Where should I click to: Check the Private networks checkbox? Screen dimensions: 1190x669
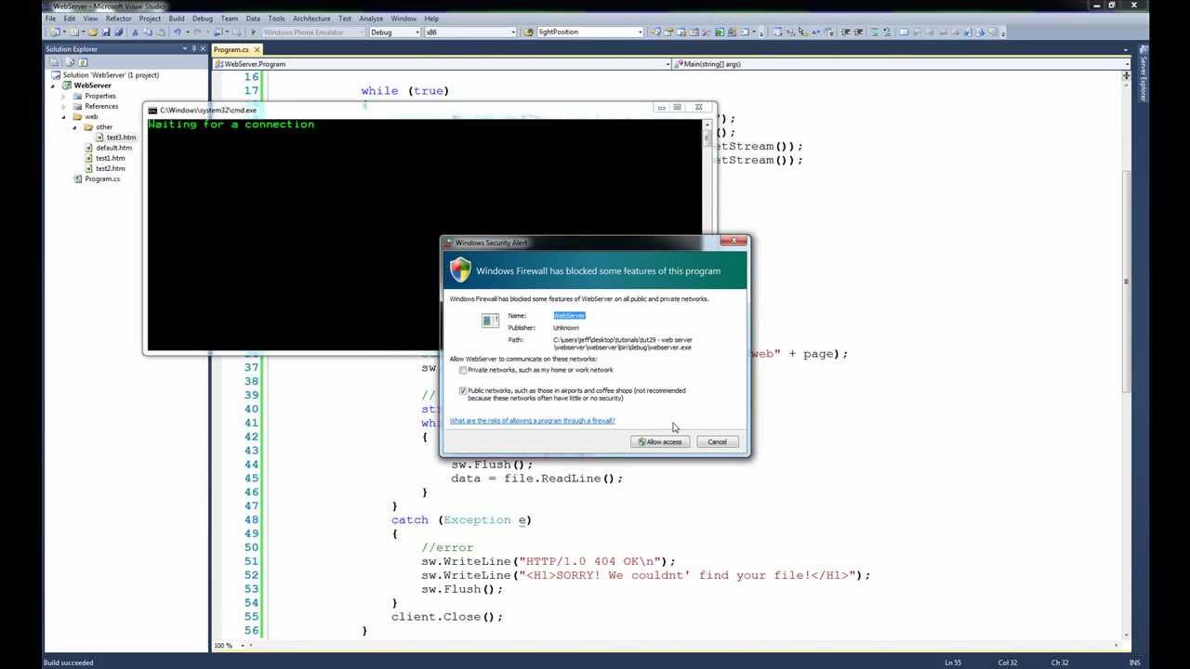click(x=463, y=370)
